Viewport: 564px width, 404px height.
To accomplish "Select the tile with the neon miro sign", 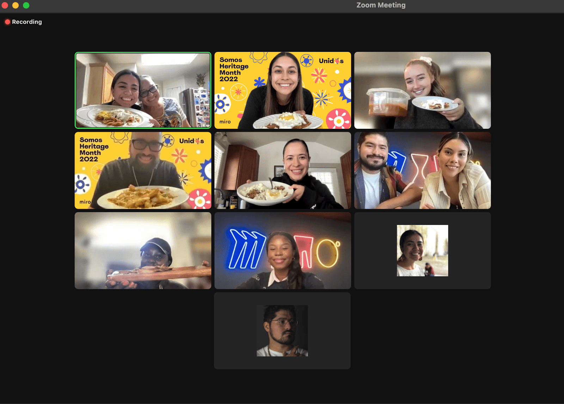I will click(282, 251).
